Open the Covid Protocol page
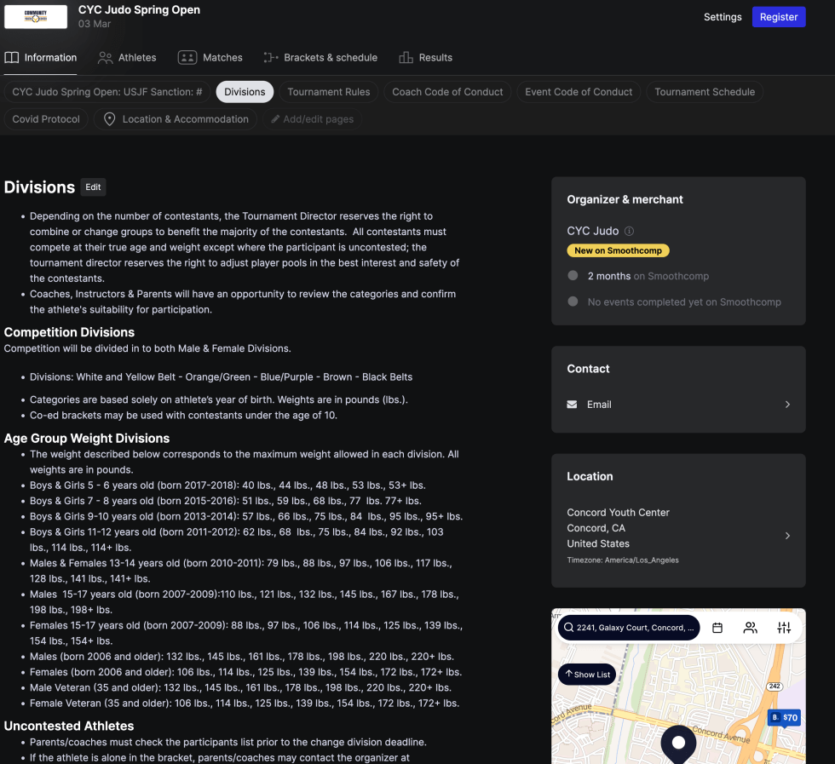The width and height of the screenshot is (835, 764). point(46,119)
